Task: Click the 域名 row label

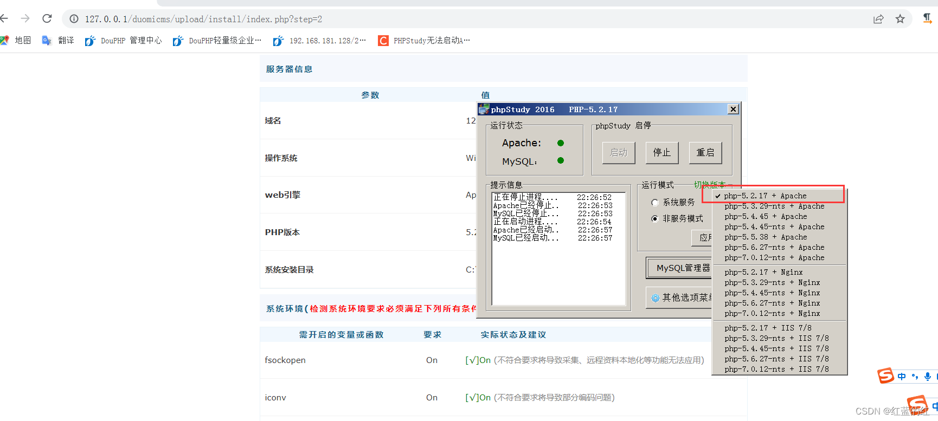Action: (x=273, y=121)
